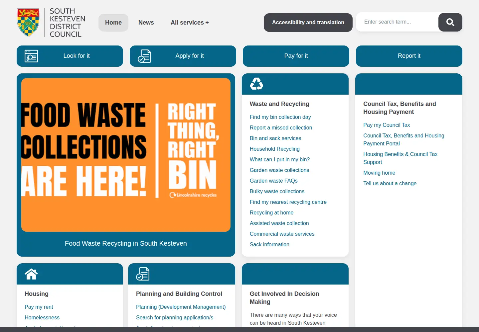Click the Look for it search-page icon
Image resolution: width=479 pixels, height=332 pixels.
[x=31, y=56]
